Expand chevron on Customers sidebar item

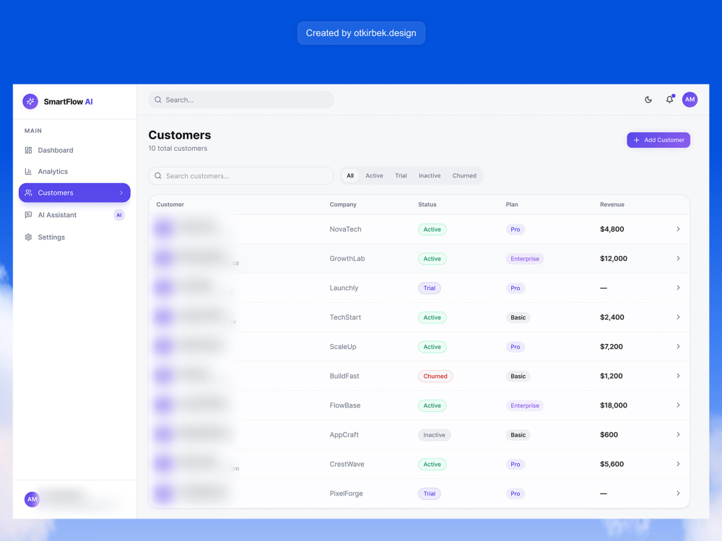121,193
